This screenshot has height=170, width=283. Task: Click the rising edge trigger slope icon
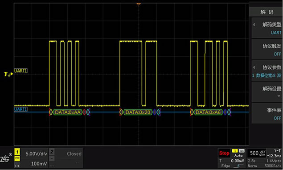[238, 166]
